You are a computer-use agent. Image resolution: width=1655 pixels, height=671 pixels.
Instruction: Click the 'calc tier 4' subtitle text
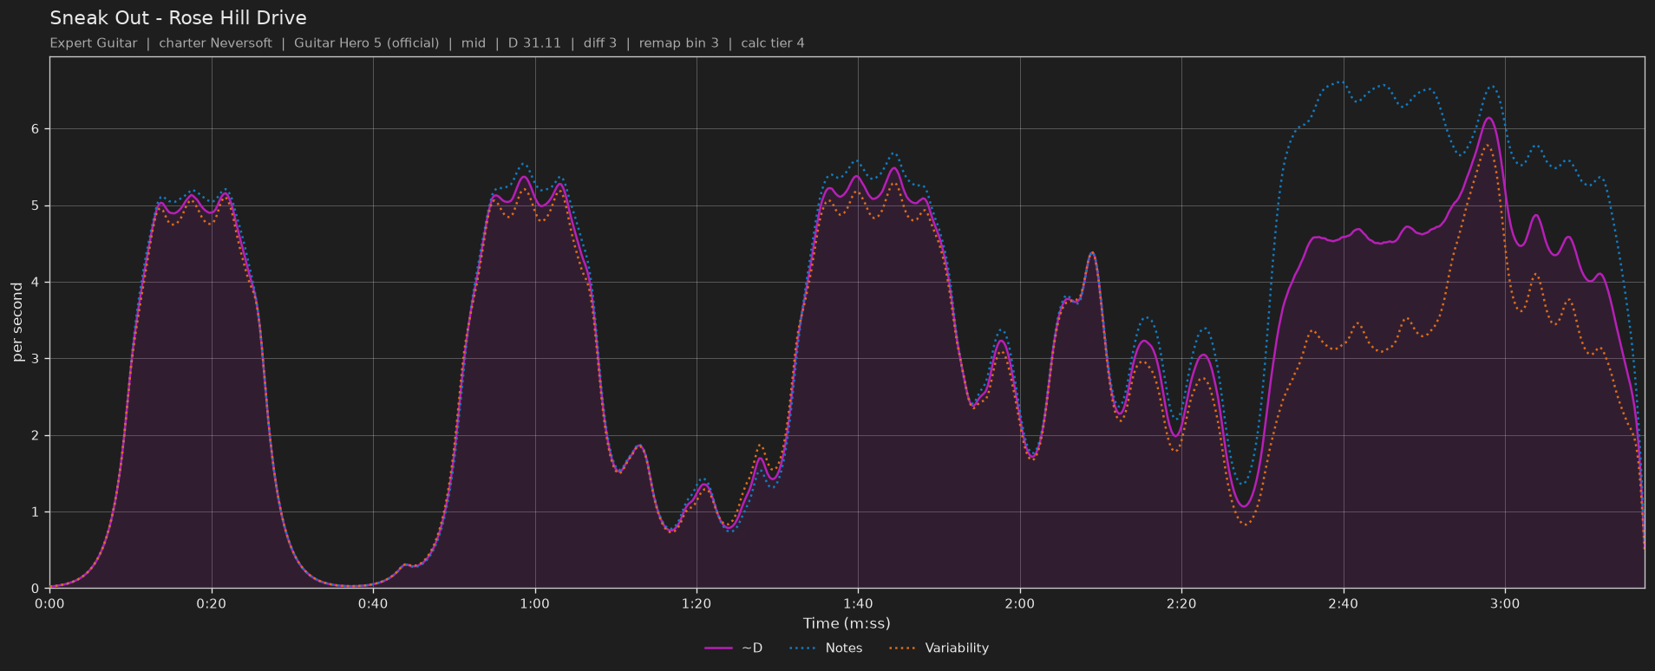point(772,43)
